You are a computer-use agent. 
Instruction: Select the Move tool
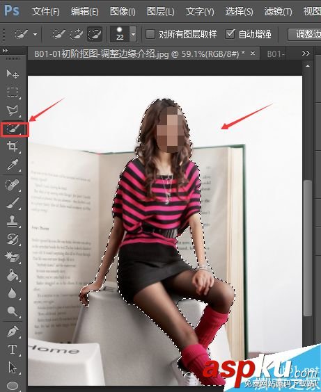[13, 74]
